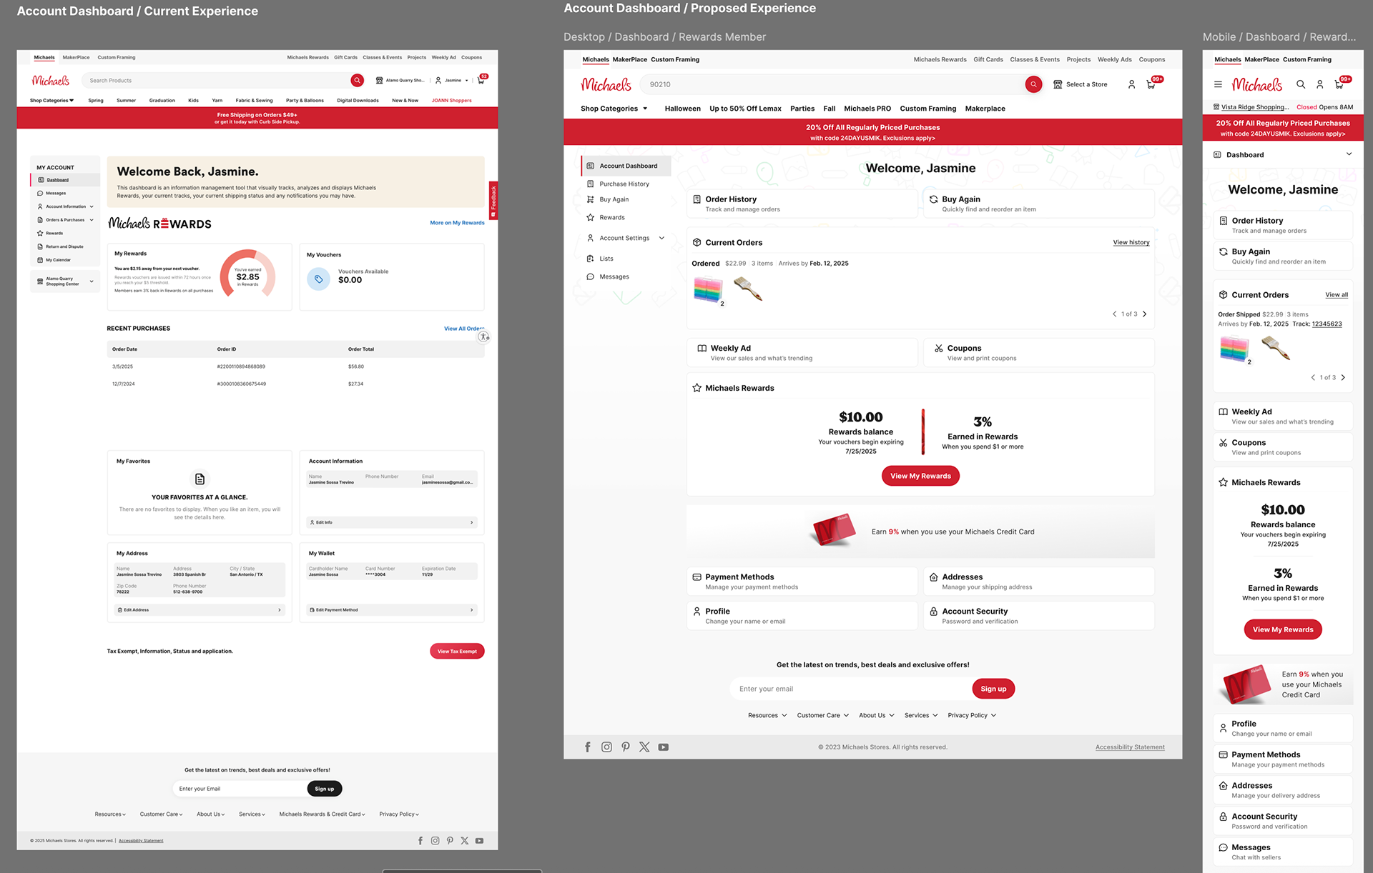Open the cart icon in Proposed desktop header
Viewport: 1373px width, 873px height.
coord(1151,84)
